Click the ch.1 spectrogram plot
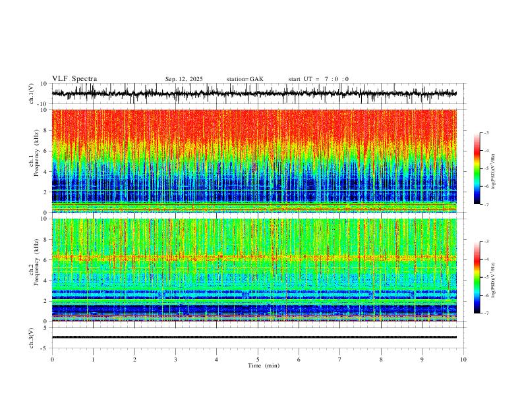The image size is (522, 403). pos(254,161)
